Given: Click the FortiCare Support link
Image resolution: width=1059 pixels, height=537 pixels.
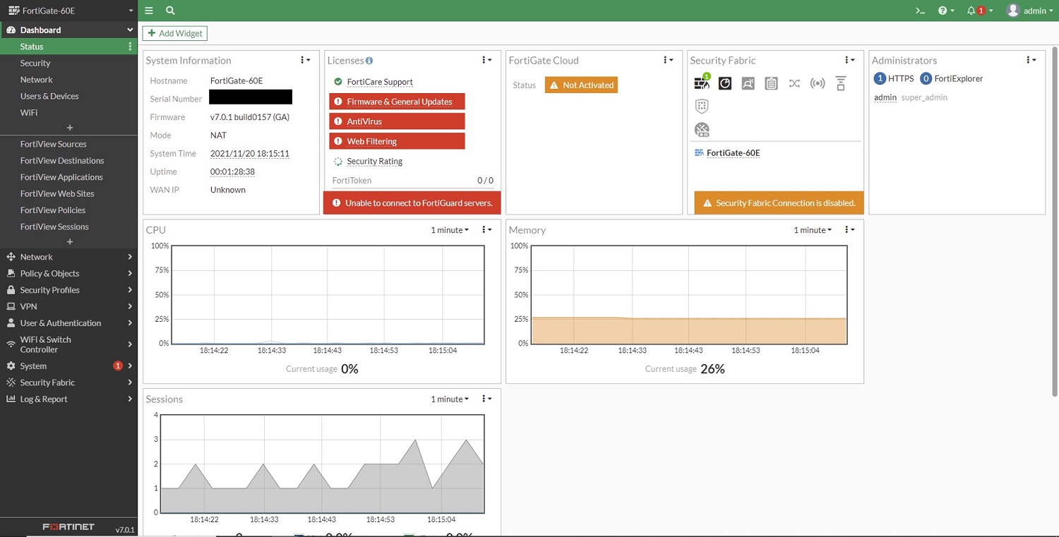Looking at the screenshot, I should [x=380, y=82].
